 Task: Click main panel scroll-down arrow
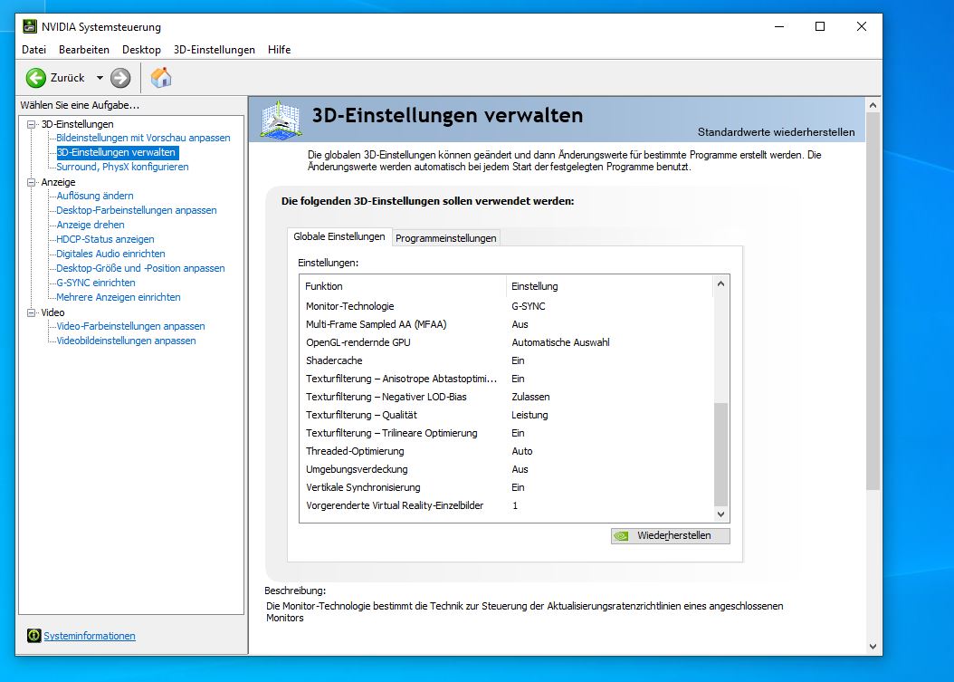(873, 647)
